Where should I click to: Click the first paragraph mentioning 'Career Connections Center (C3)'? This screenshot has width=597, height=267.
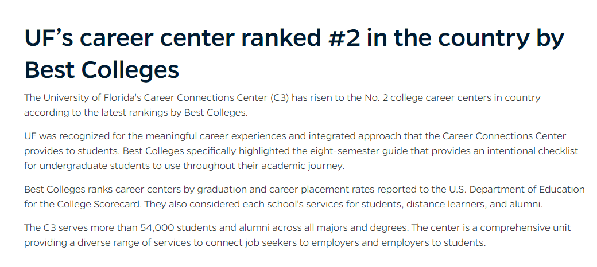coord(282,105)
